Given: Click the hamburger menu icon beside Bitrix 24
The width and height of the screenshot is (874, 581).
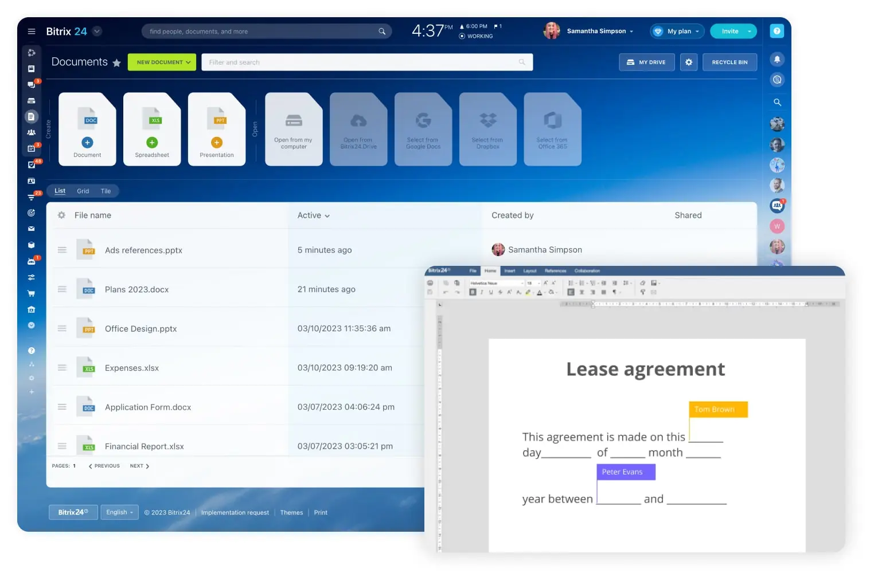Looking at the screenshot, I should tap(32, 32).
